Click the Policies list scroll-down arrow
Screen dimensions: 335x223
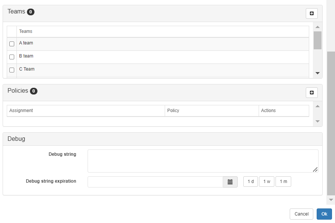coord(317,121)
